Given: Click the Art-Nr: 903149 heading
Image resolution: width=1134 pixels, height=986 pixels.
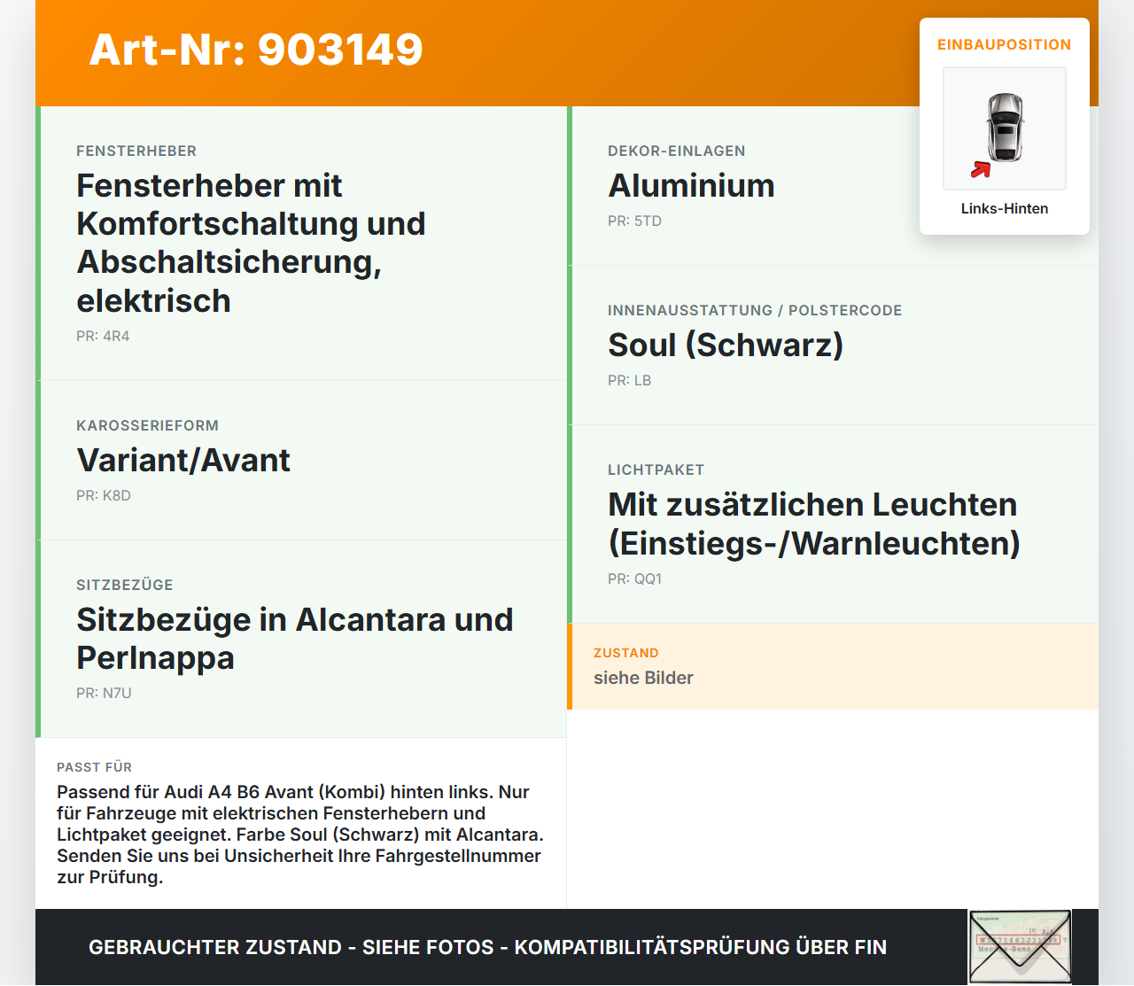Looking at the screenshot, I should pos(256,50).
